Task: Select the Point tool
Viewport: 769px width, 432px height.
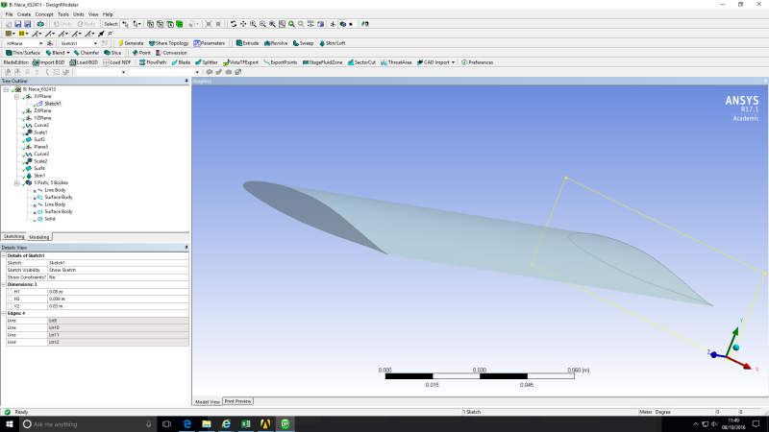Action: tap(141, 53)
